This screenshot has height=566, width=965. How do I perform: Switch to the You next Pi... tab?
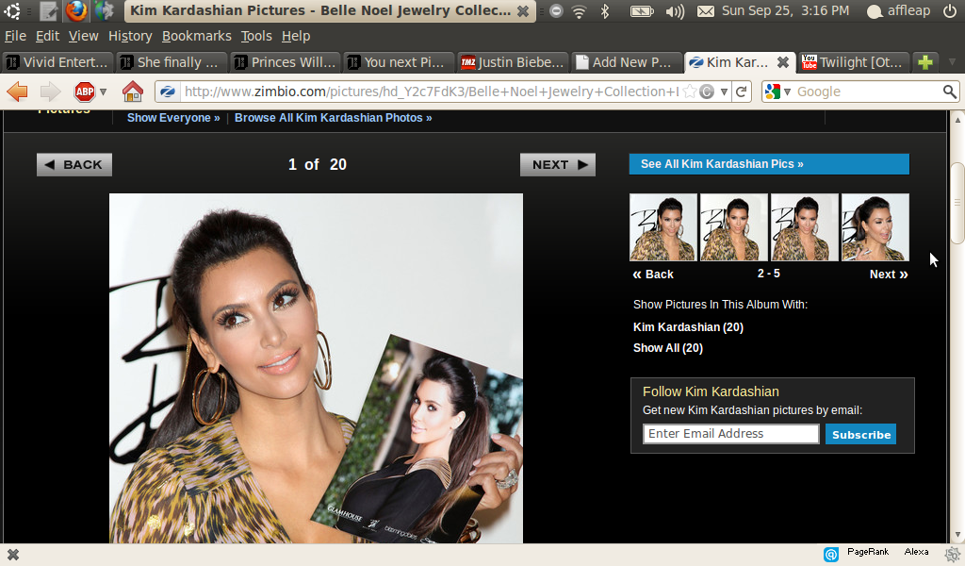click(x=398, y=62)
